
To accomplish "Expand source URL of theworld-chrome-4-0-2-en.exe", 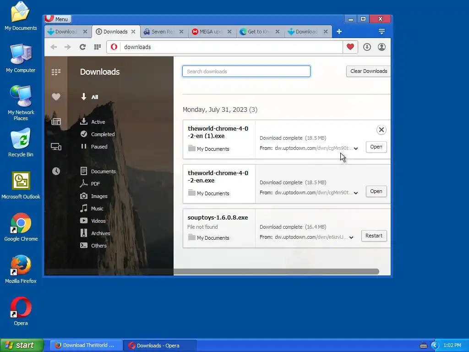I will 356,193.
